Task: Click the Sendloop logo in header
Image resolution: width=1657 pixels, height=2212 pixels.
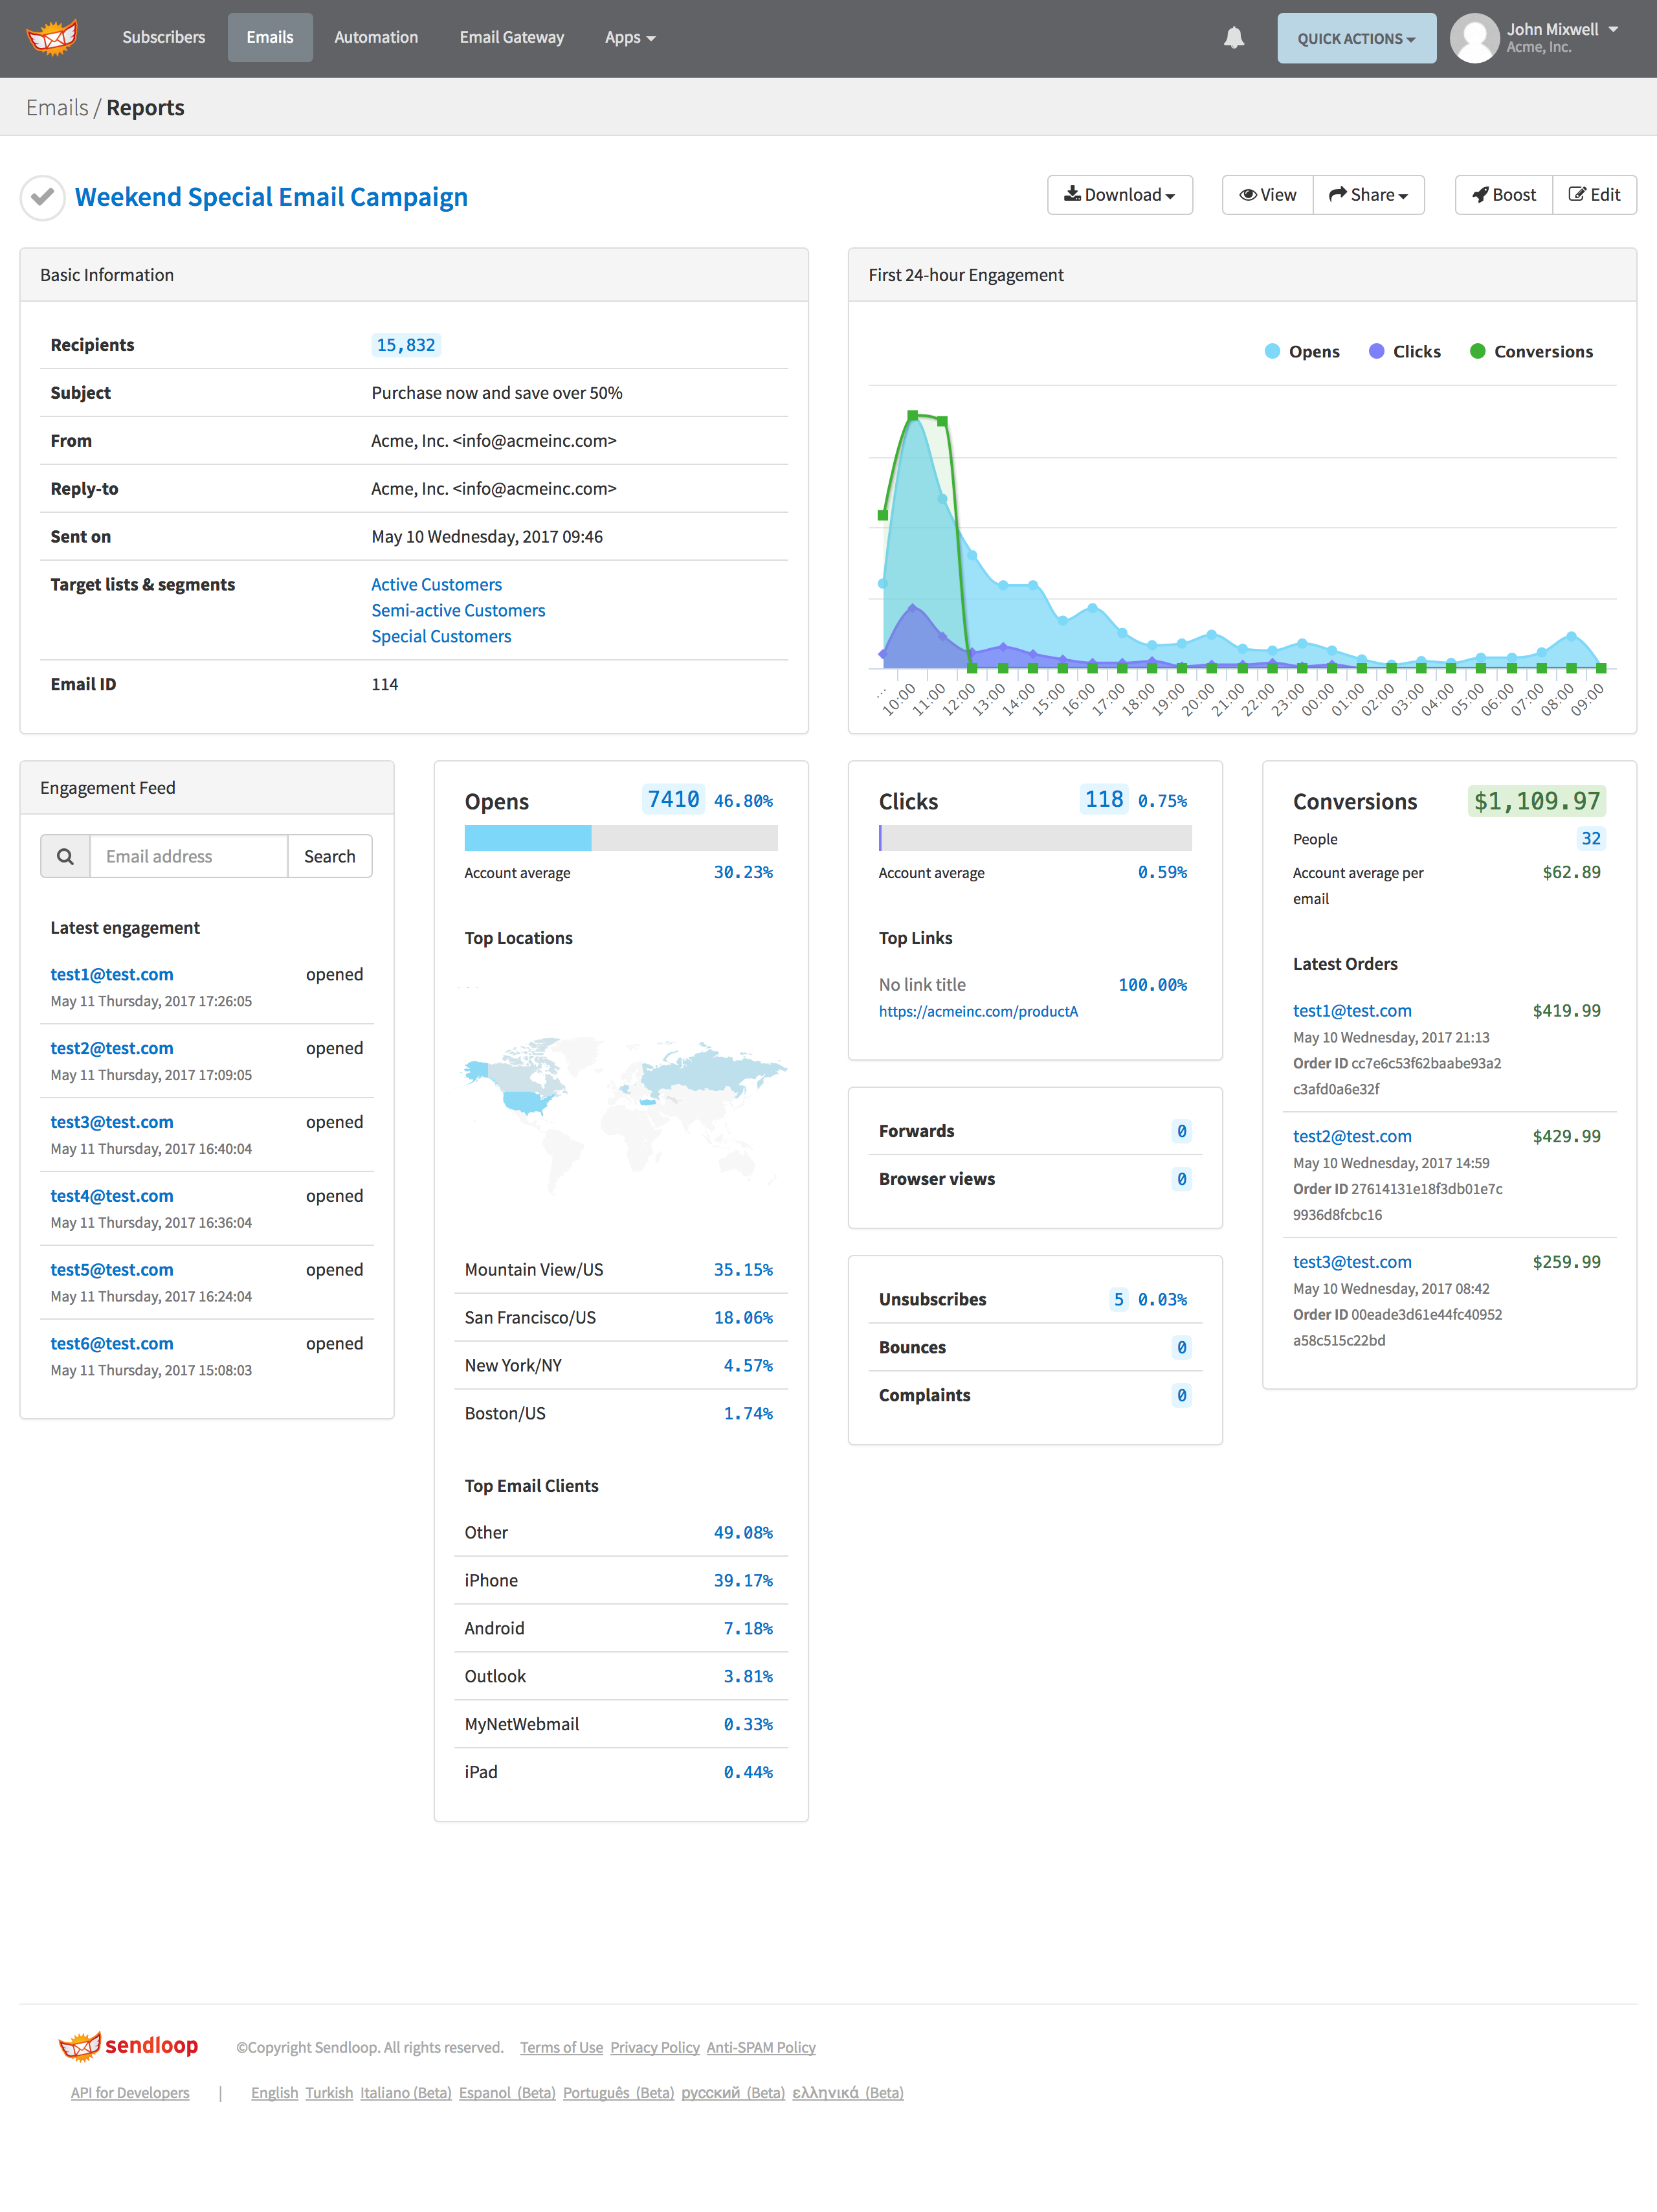Action: 52,38
